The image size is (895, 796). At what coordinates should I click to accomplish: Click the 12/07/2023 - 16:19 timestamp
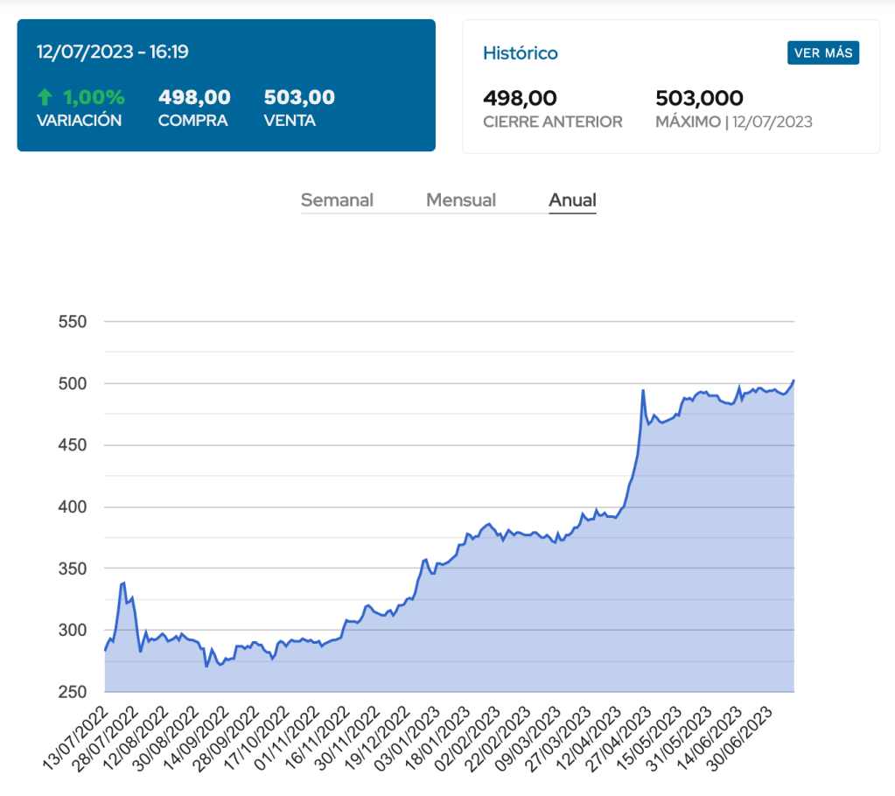point(113,52)
